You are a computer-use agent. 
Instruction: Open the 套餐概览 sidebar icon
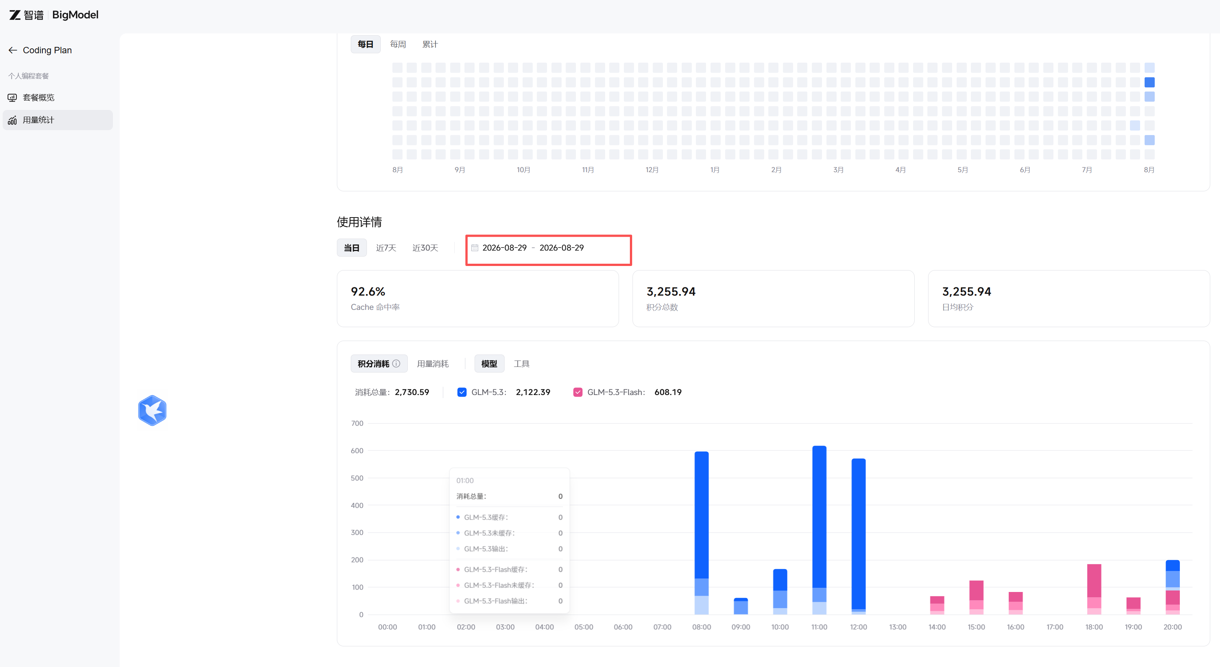[x=12, y=98]
